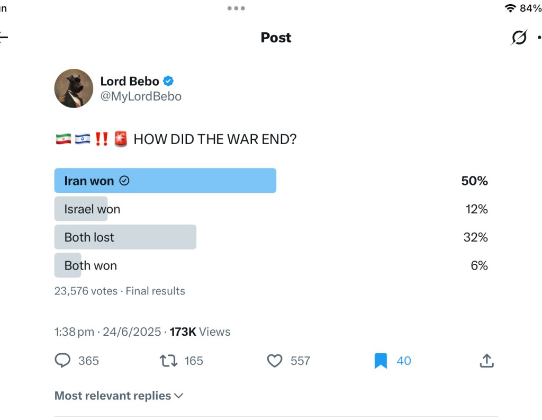Viewport: 542px width, 420px height.
Task: Open the reply comment icon
Action: 62,361
